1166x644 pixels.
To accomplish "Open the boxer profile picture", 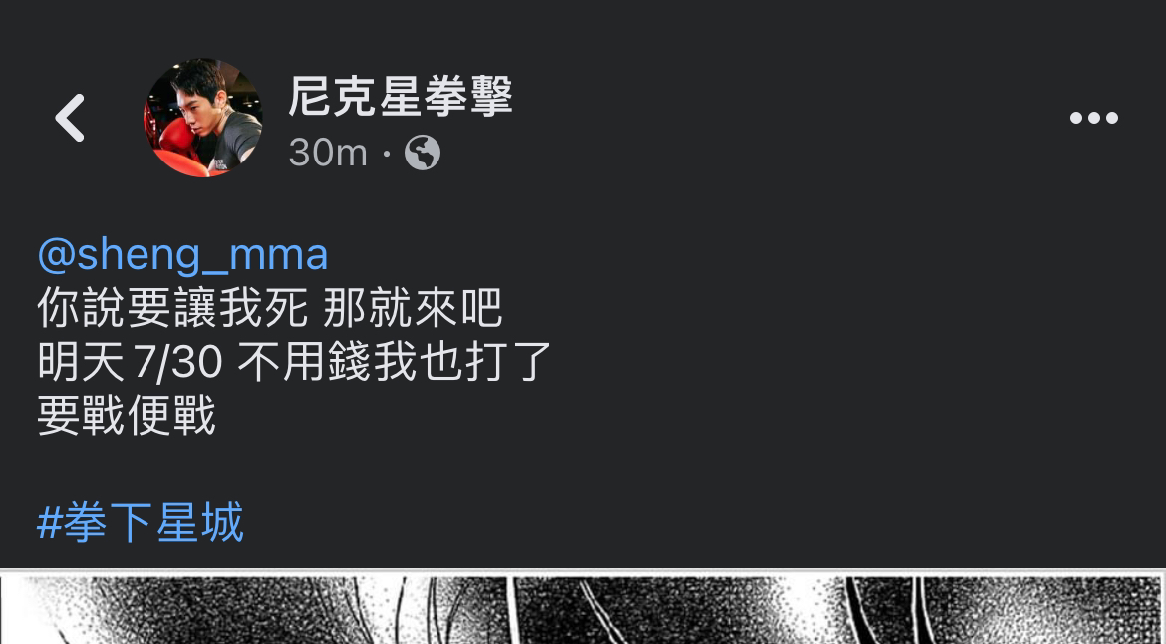I will (203, 118).
